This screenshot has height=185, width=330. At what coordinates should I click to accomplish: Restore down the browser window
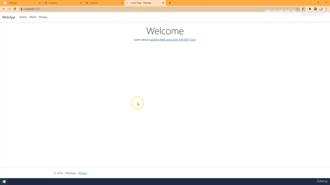click(x=318, y=3)
